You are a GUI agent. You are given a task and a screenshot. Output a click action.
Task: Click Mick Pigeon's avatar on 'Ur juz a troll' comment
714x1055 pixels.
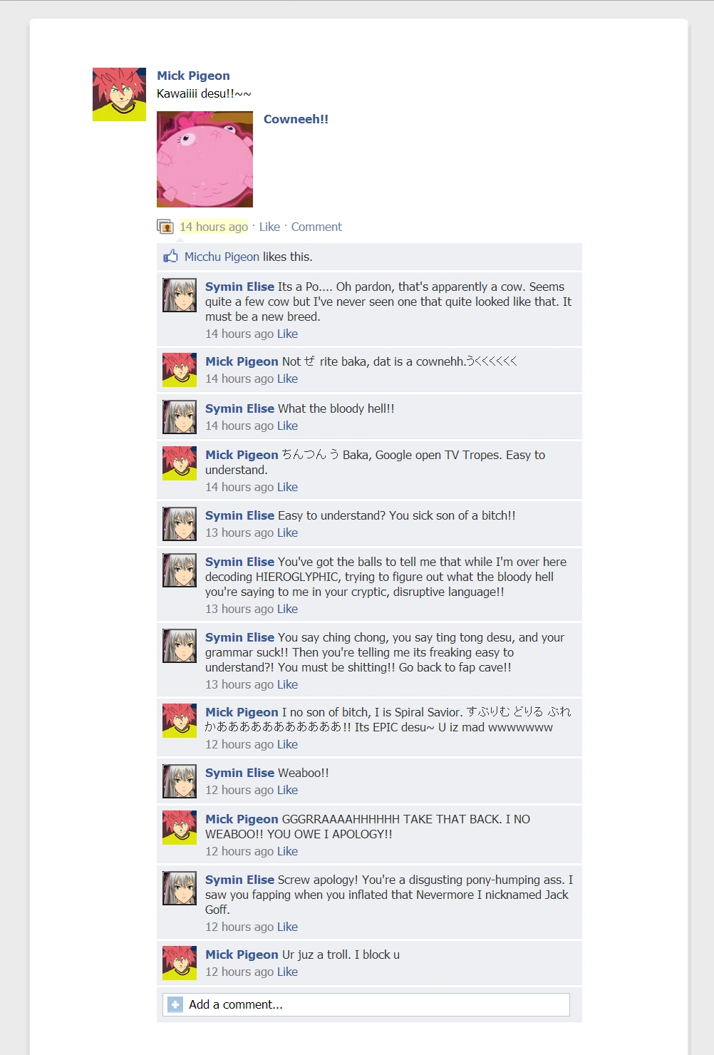coord(180,963)
